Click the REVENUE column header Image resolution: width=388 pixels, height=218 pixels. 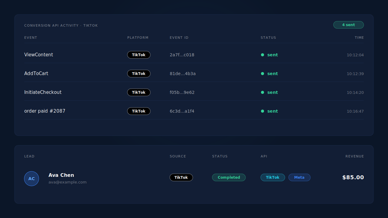pos(355,157)
